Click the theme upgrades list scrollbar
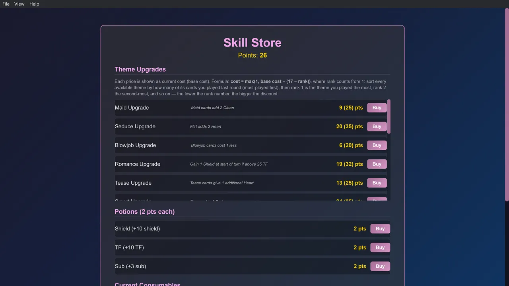Viewport: 509px width, 286px height. click(389, 116)
